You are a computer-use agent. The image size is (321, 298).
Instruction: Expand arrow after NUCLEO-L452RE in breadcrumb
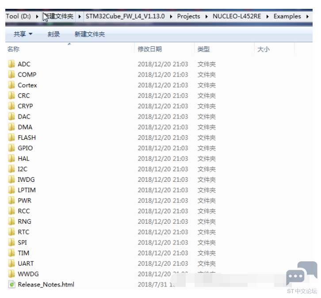click(267, 16)
